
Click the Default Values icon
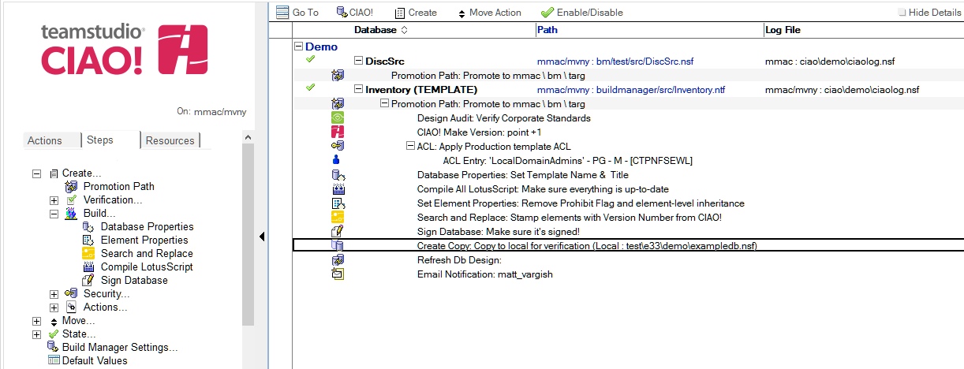[x=54, y=361]
